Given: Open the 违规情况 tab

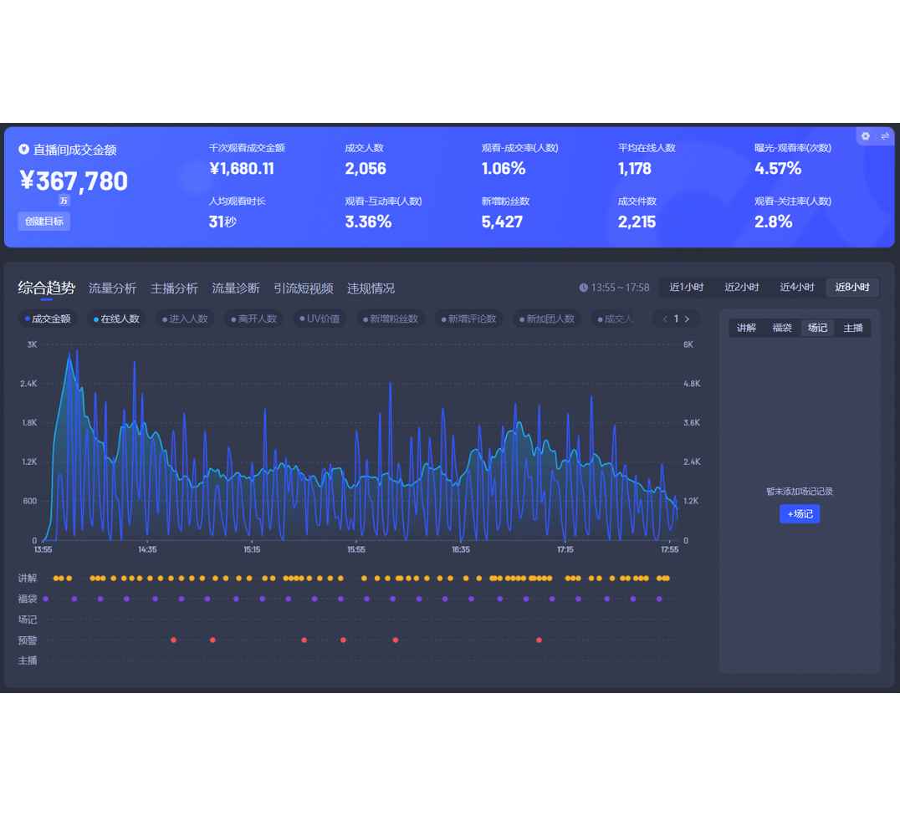Looking at the screenshot, I should point(371,288).
